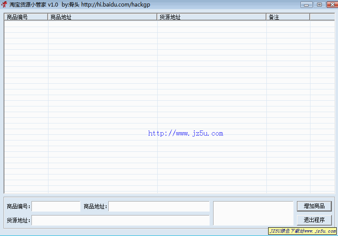Close the 淘宝货源小管家 window
This screenshot has width=338, height=236.
pos(332,4)
